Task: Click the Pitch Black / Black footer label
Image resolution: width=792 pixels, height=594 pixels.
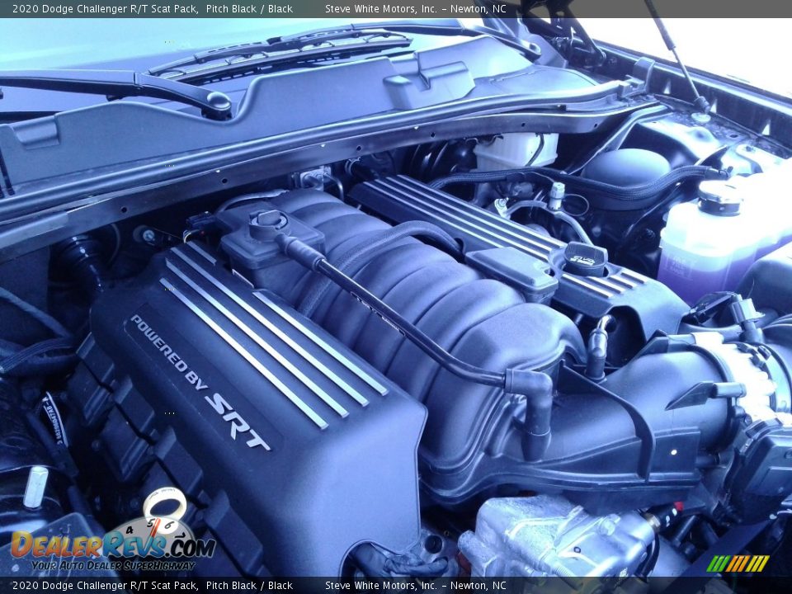Action: coord(247,586)
